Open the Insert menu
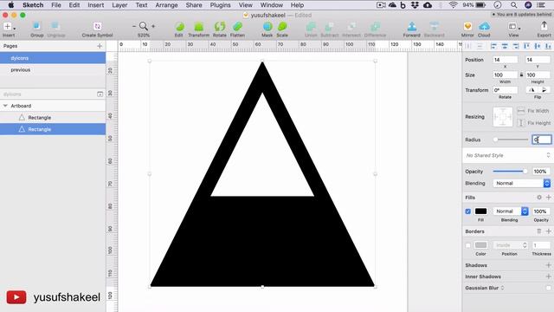The image size is (554, 312). (96, 5)
